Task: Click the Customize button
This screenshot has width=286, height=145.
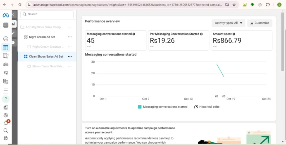Action: pyautogui.click(x=259, y=23)
